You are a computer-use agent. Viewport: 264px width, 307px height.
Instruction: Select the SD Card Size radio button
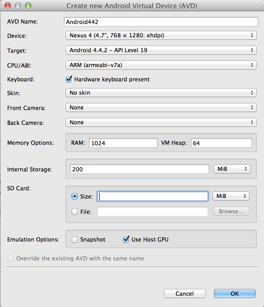pyautogui.click(x=75, y=196)
